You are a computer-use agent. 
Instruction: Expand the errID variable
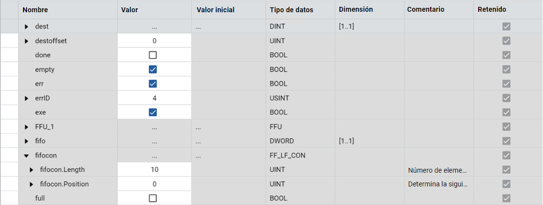(26, 98)
